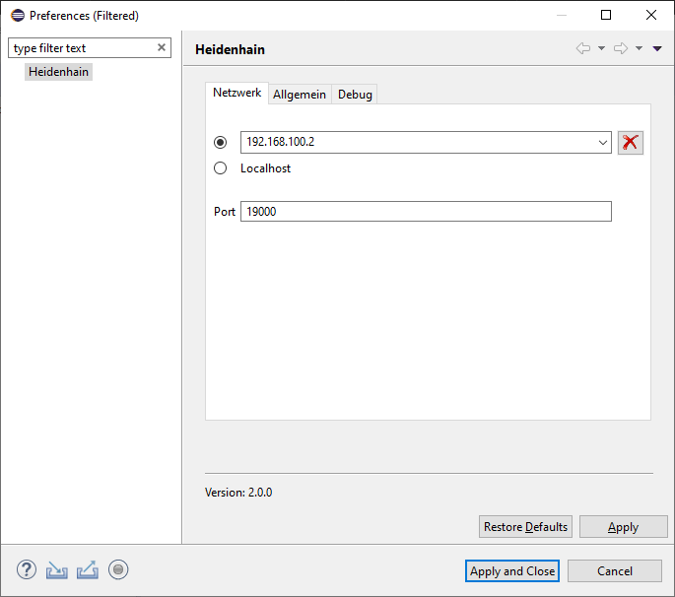Open the forward history dropdown arrow
Image resolution: width=675 pixels, height=597 pixels.
click(639, 48)
